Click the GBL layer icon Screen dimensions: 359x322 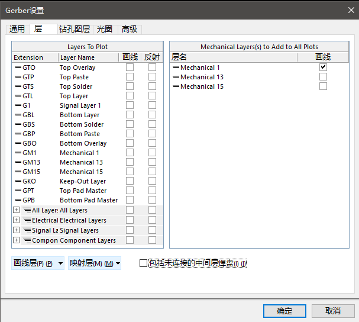18,115
